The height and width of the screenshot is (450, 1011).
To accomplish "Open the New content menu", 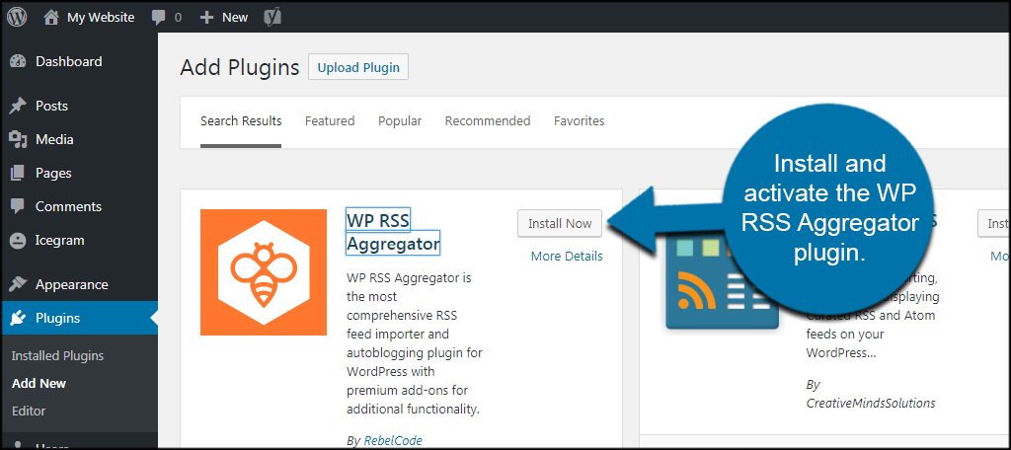I will point(235,18).
